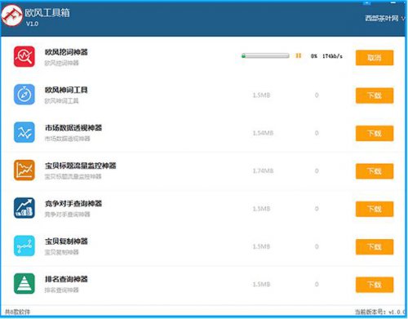Select the 欧风神词工具 compass icon
This screenshot has height=319, width=408.
24,95
